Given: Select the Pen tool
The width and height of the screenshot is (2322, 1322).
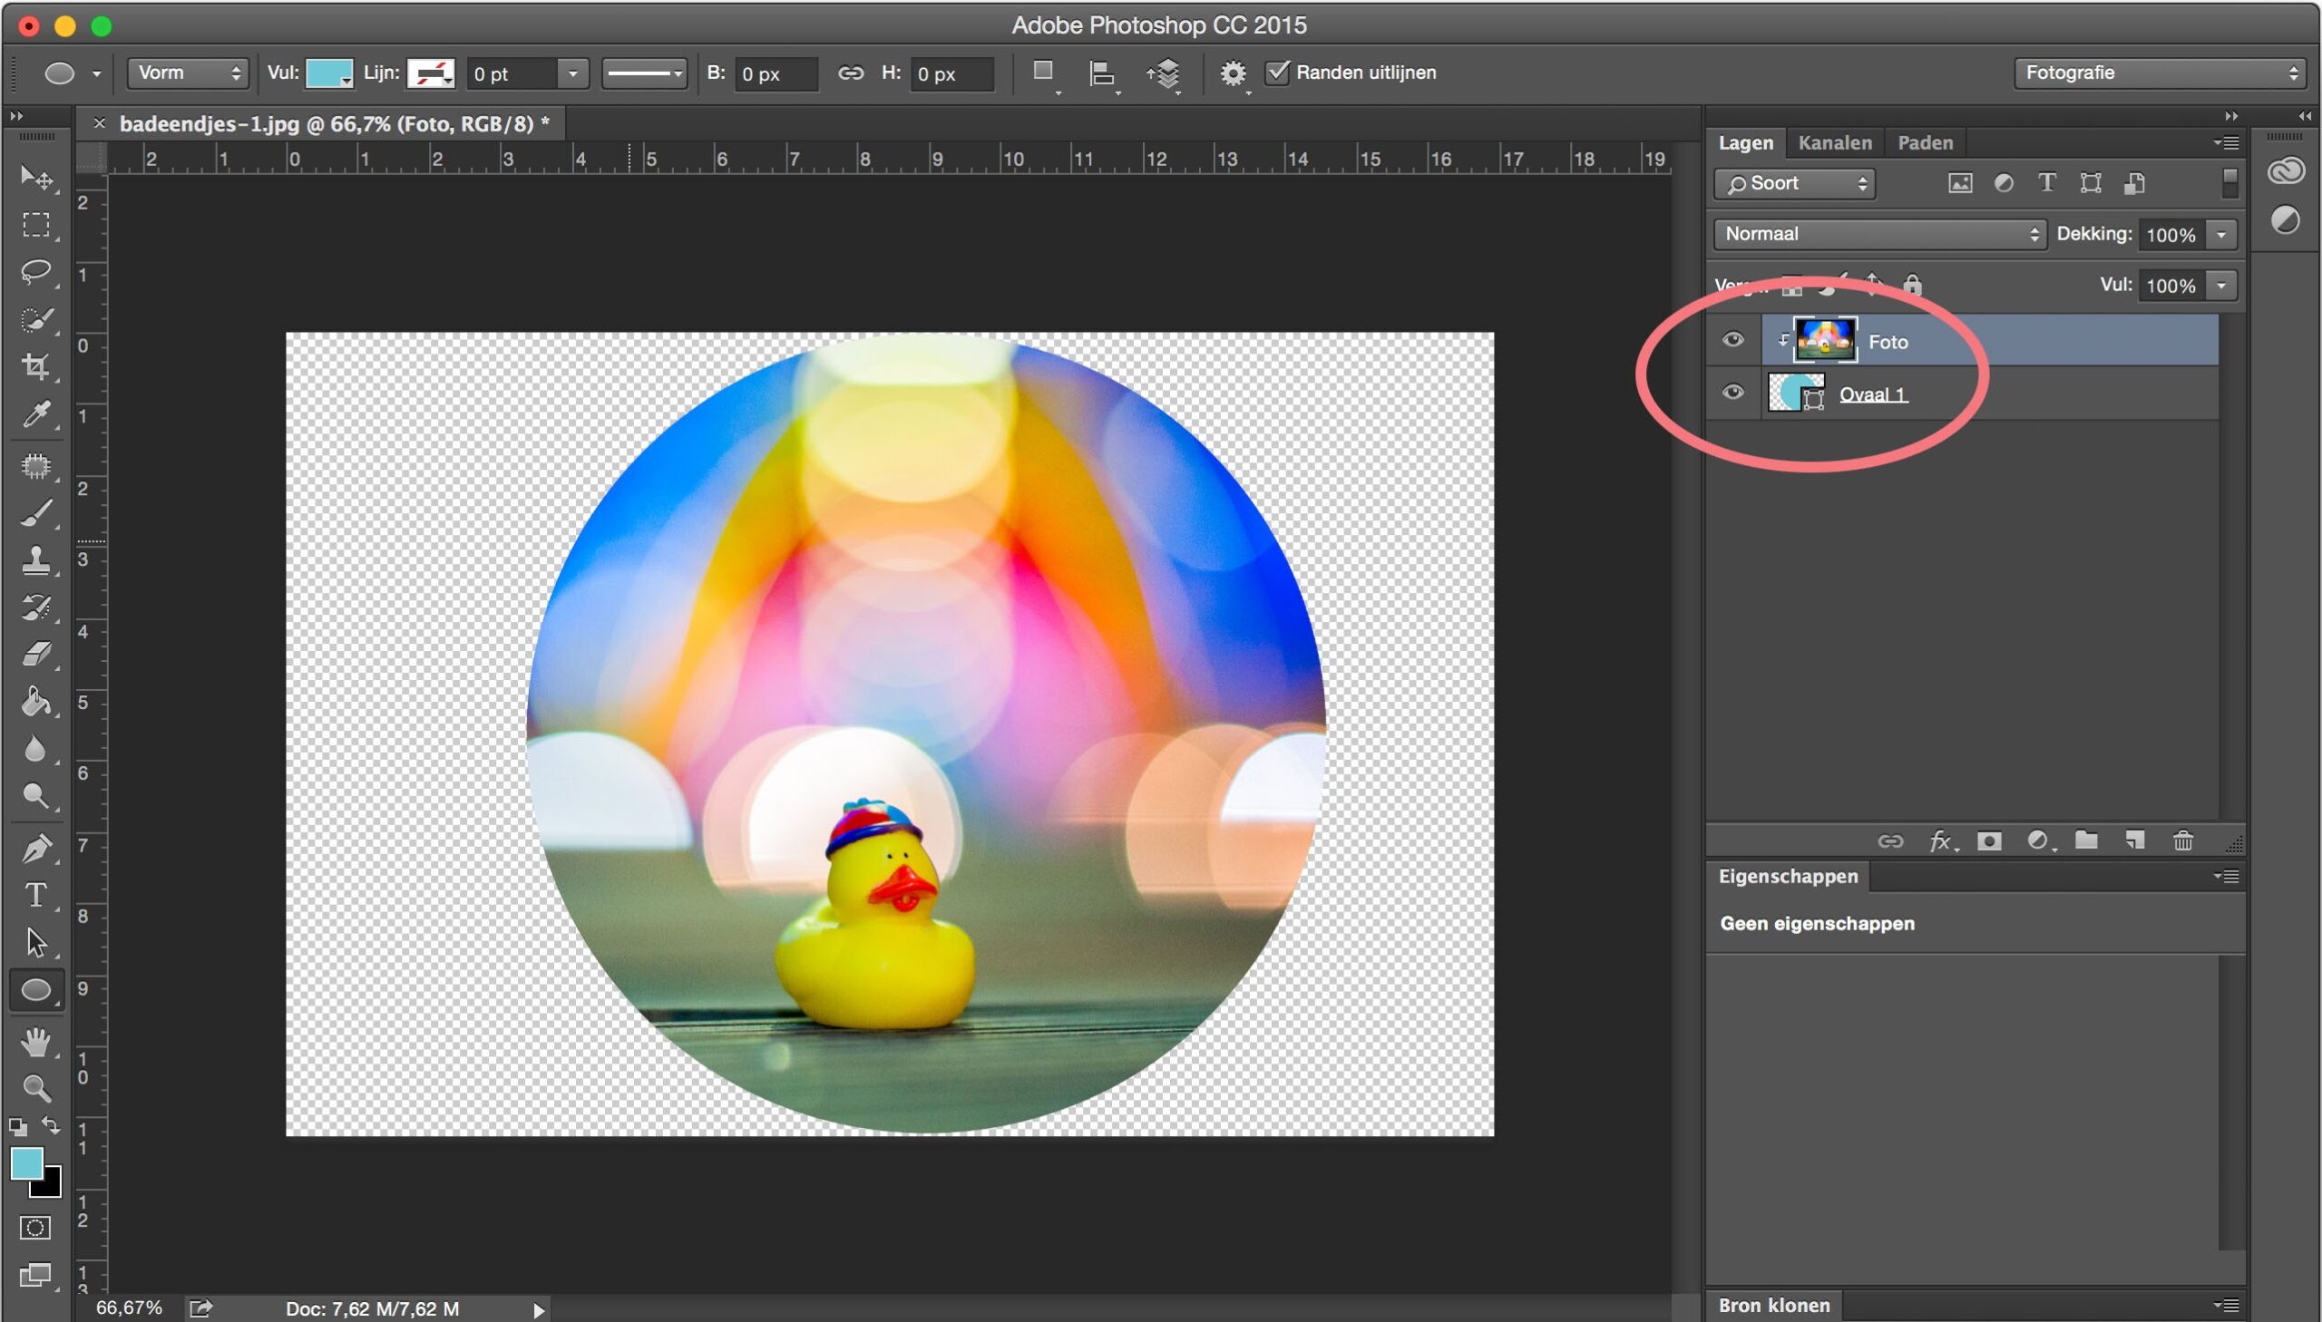Looking at the screenshot, I should coord(36,846).
